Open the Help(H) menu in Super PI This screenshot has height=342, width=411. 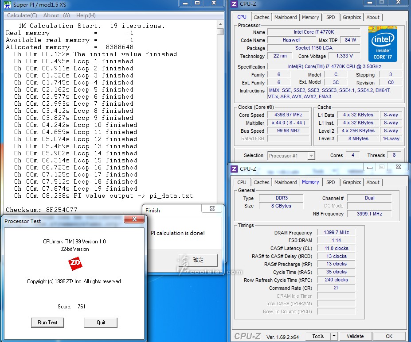tap(86, 15)
